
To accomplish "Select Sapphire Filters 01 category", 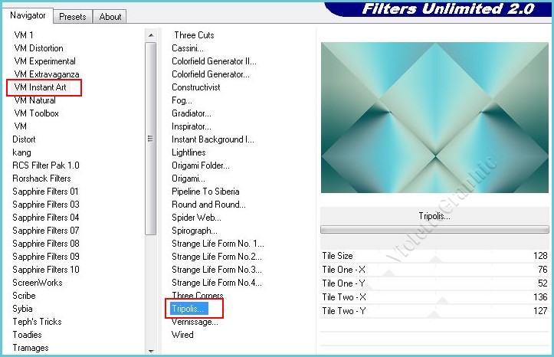I will [x=45, y=192].
